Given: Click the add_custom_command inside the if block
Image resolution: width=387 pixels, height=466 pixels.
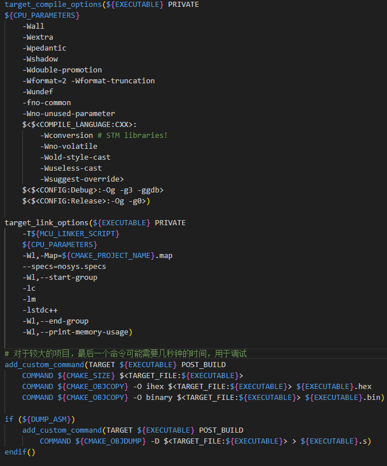Looking at the screenshot, I should (x=62, y=430).
